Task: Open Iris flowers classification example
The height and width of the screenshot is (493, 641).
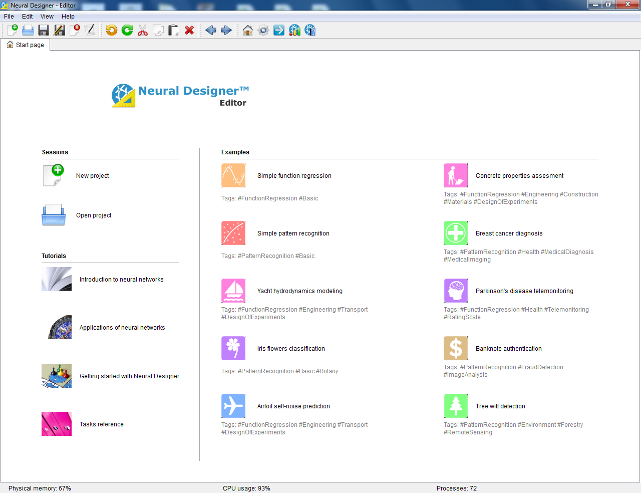Action: (x=291, y=349)
